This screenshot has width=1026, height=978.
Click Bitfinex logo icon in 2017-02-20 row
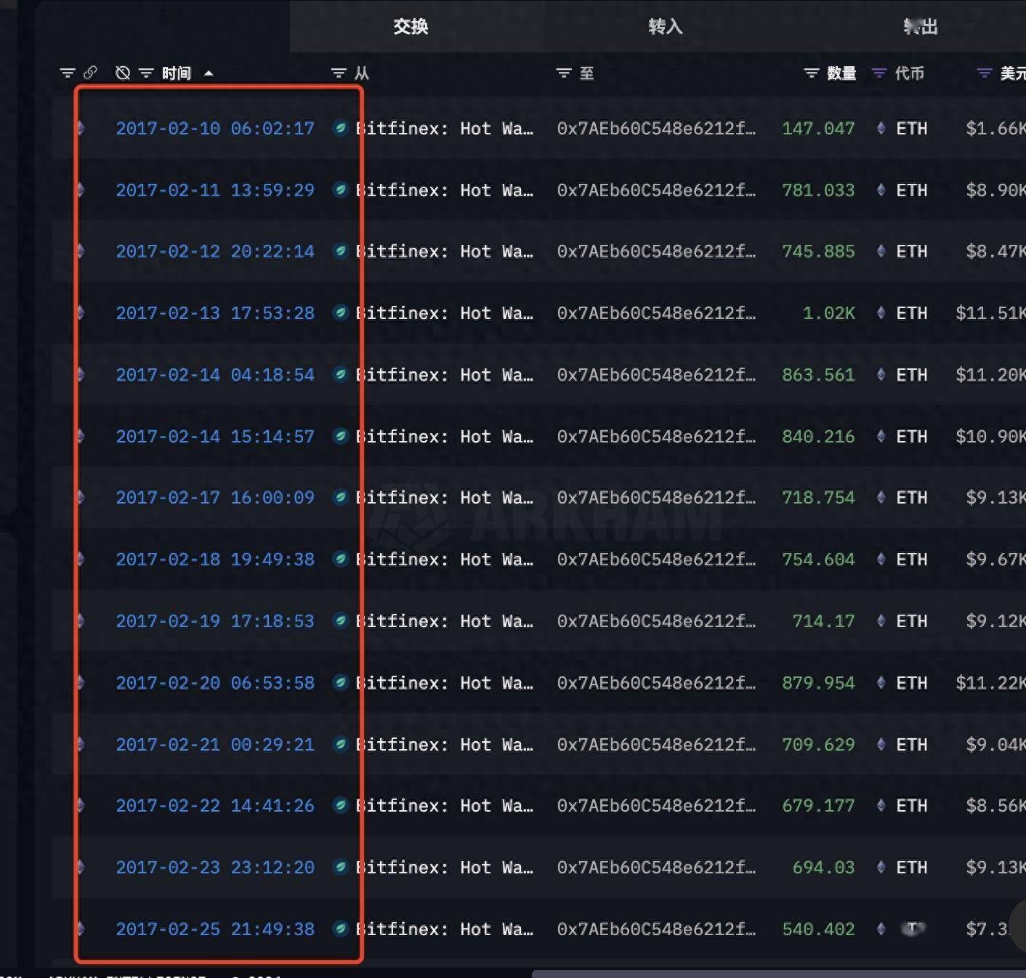pos(340,683)
